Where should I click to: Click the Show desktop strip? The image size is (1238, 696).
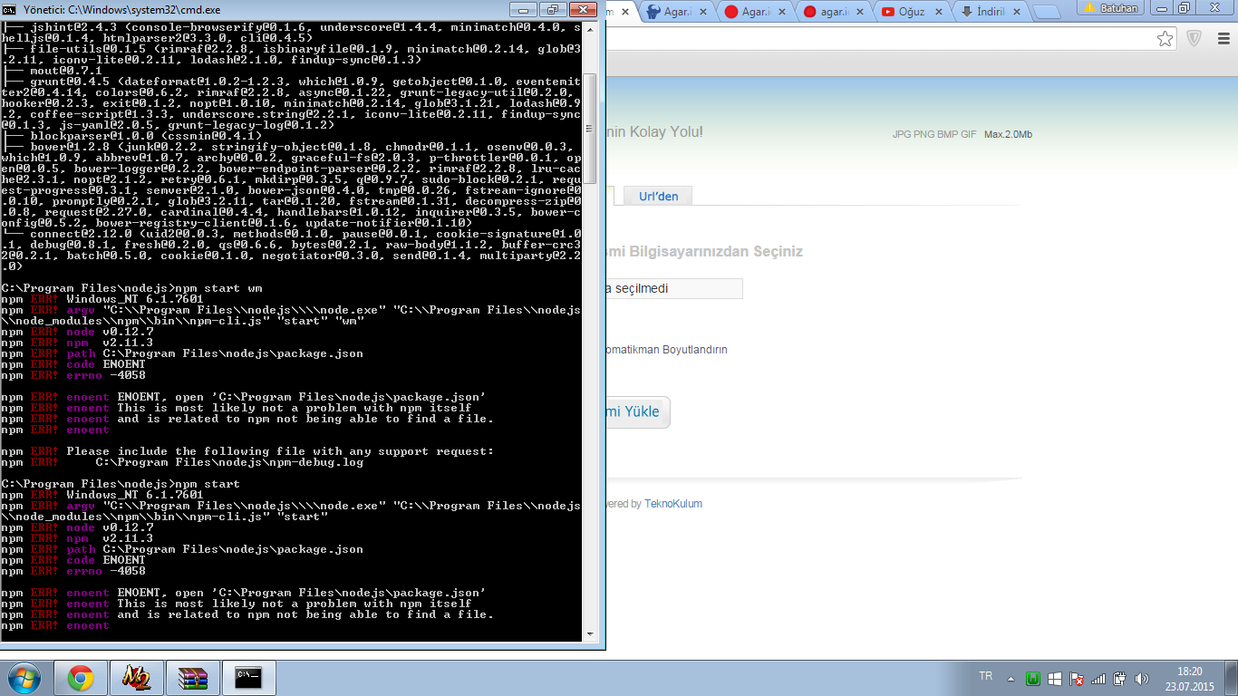coord(1232,678)
